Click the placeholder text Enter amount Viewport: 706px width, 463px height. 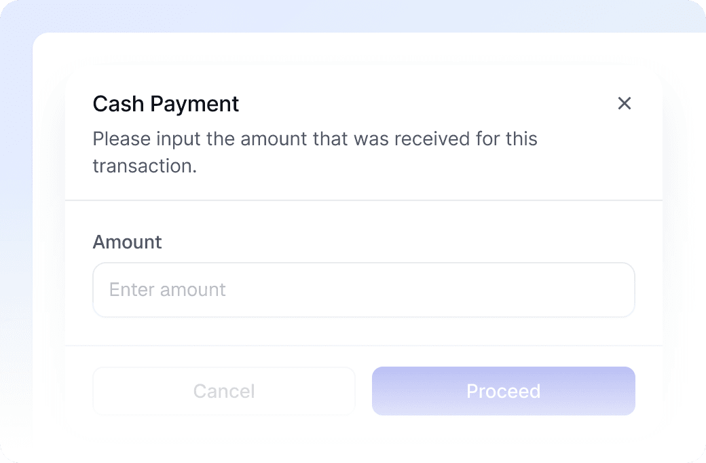tap(166, 290)
